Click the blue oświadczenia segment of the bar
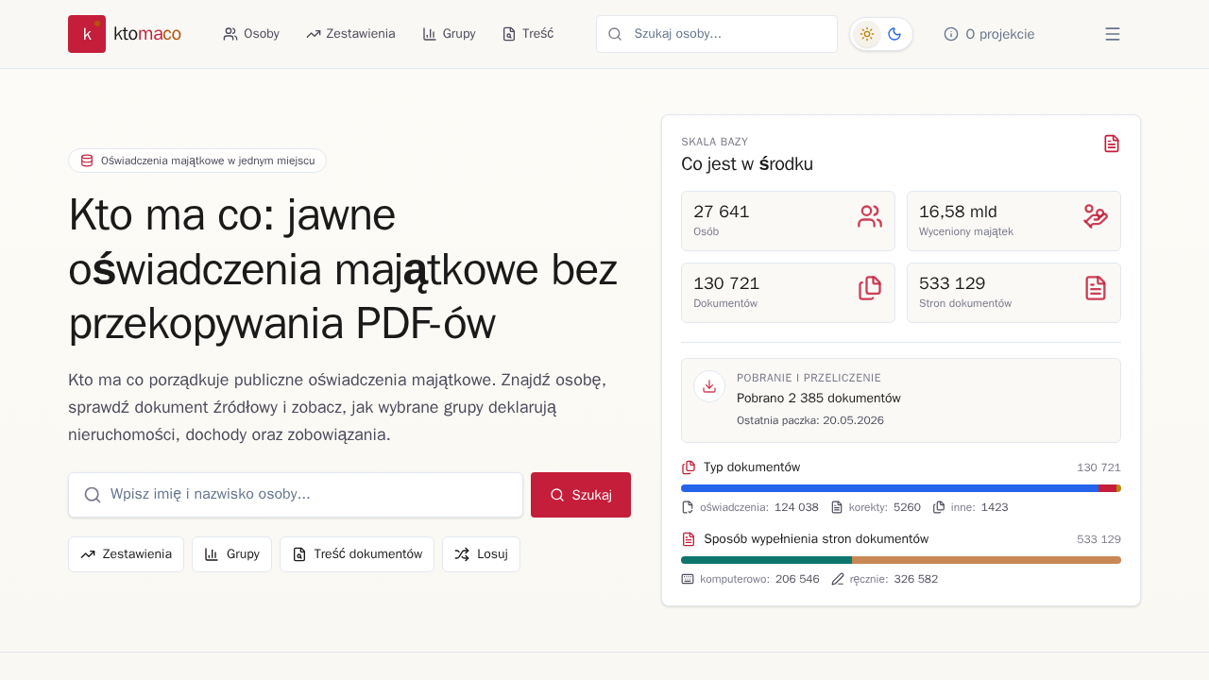This screenshot has width=1209, height=680. pos(890,488)
